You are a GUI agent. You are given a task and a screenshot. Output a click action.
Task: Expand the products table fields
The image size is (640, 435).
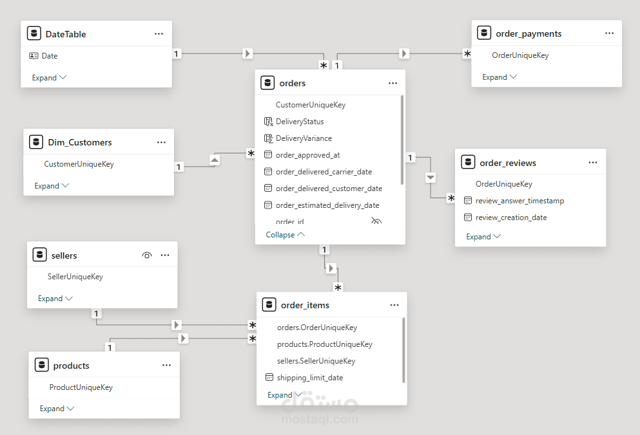pyautogui.click(x=57, y=408)
